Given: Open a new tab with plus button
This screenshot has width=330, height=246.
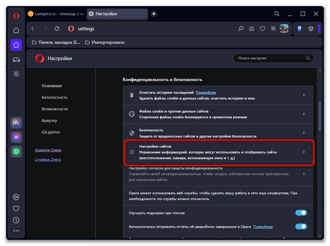Looking at the screenshot, I should pyautogui.click(x=154, y=14).
